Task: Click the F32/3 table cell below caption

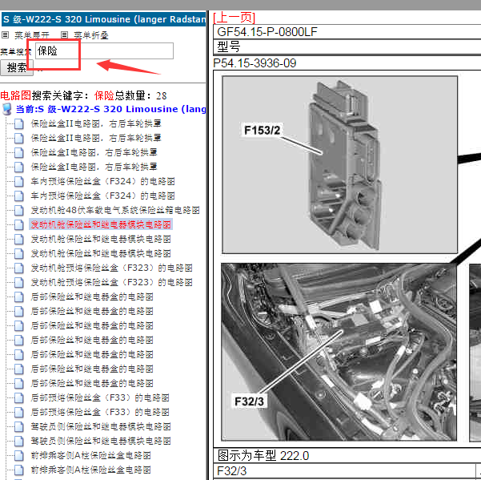Action: [x=344, y=471]
